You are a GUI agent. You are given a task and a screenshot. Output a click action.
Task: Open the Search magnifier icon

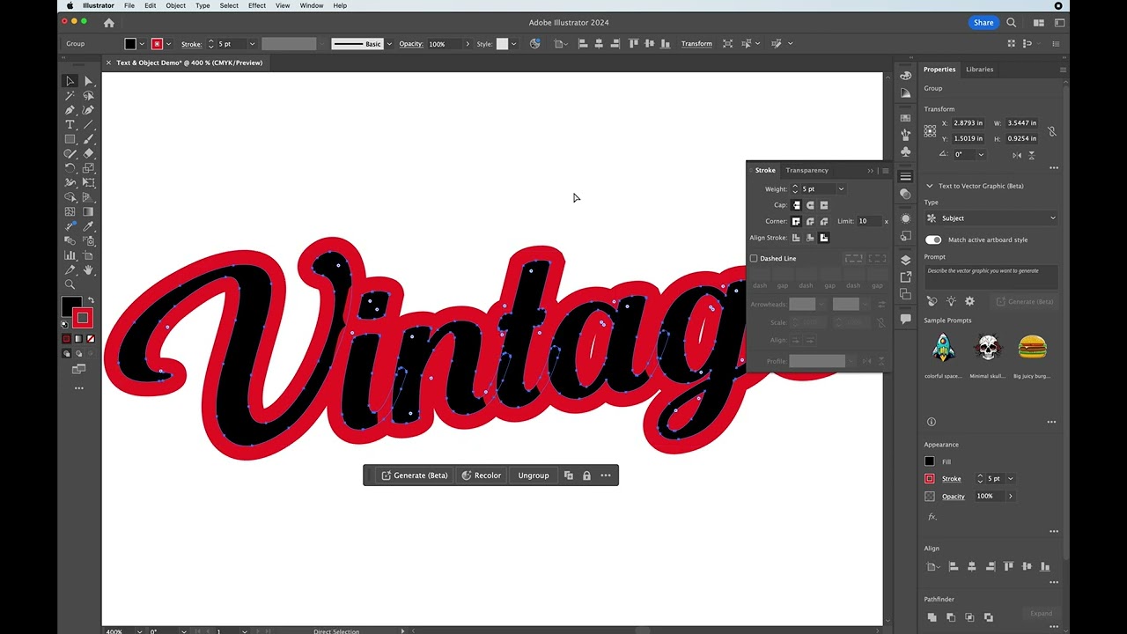(x=1012, y=23)
